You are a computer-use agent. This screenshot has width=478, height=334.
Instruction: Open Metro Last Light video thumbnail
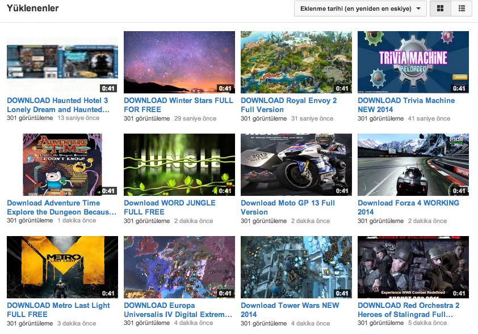tap(62, 267)
